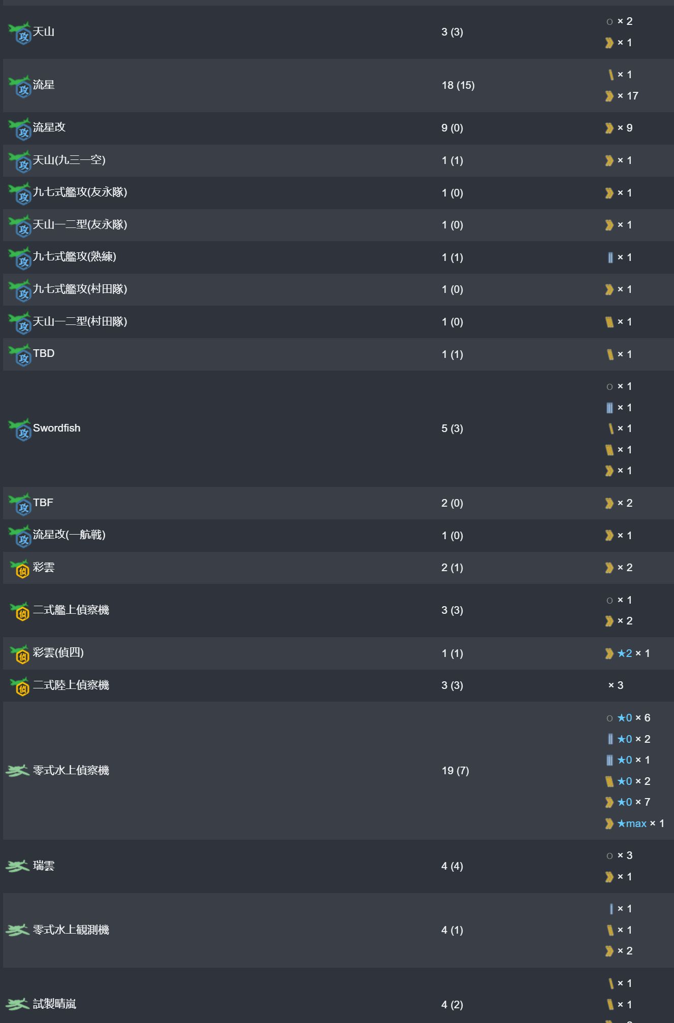Screen dimensions: 674x1023
Task: Click the 九七式艦攻(友永隊) equipment name
Action: click(80, 192)
